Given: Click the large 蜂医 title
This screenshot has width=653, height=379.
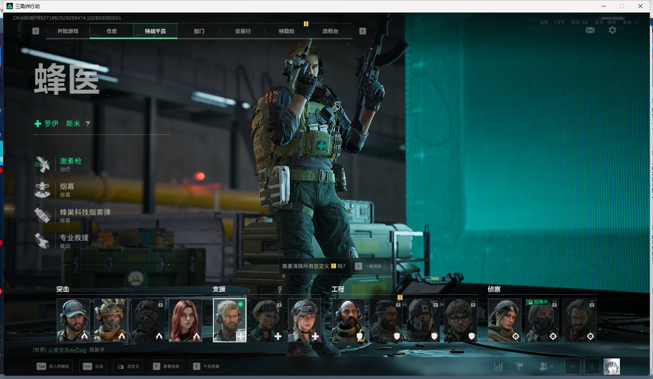Looking at the screenshot, I should point(67,79).
